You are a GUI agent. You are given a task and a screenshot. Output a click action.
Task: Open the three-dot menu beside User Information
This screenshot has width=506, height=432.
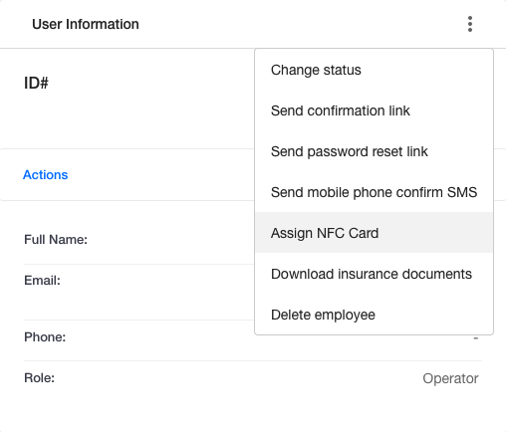(470, 24)
